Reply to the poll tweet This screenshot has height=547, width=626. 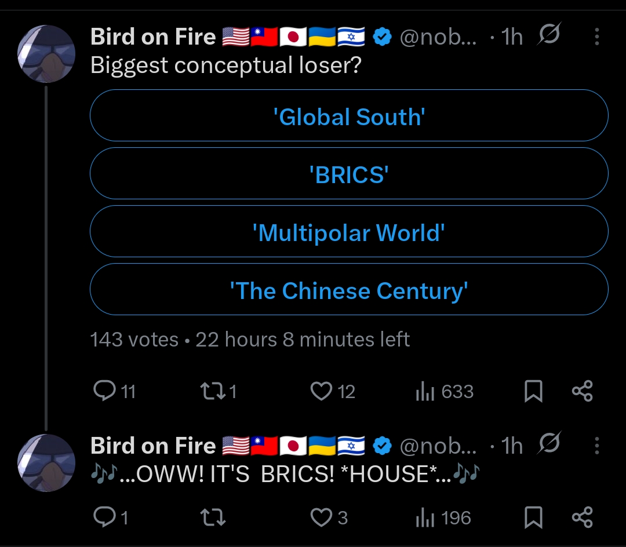105,392
